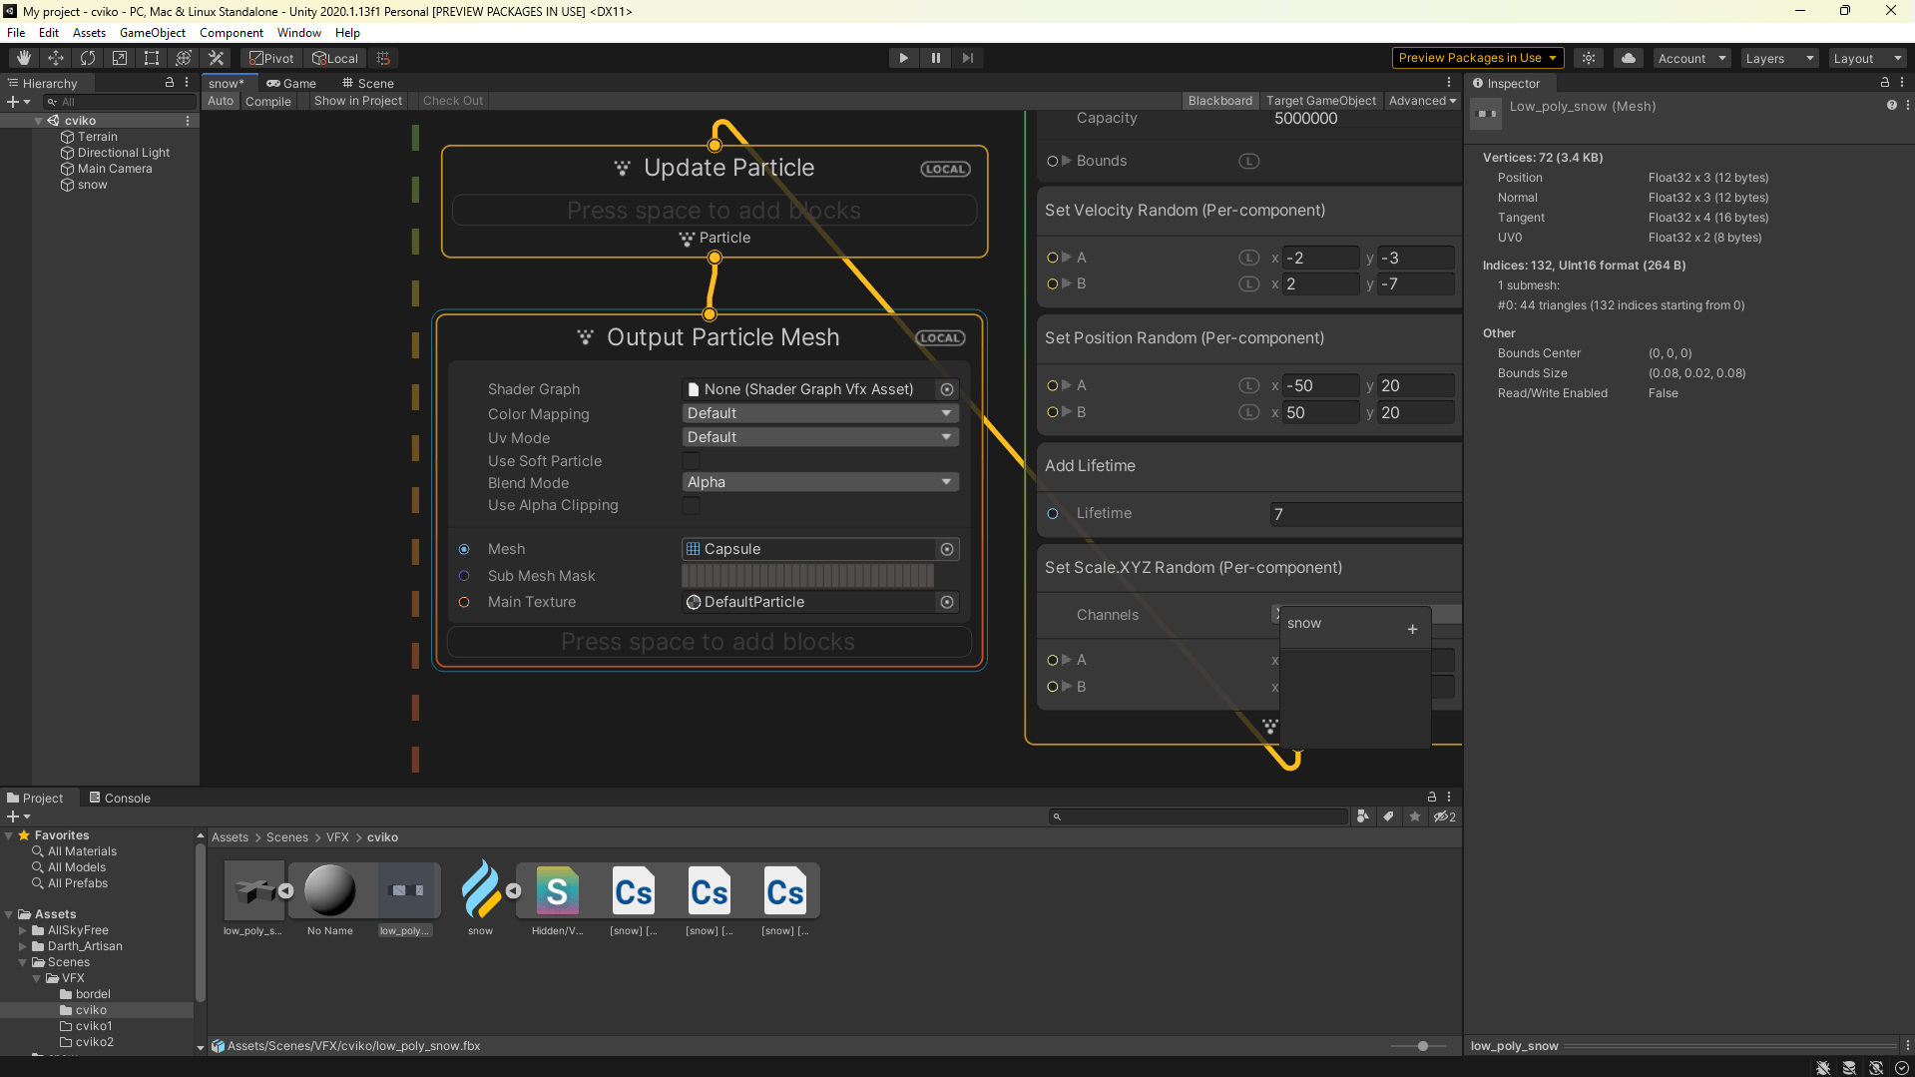Toggle favorites star in Project search bar
1915x1077 pixels.
click(x=1414, y=816)
